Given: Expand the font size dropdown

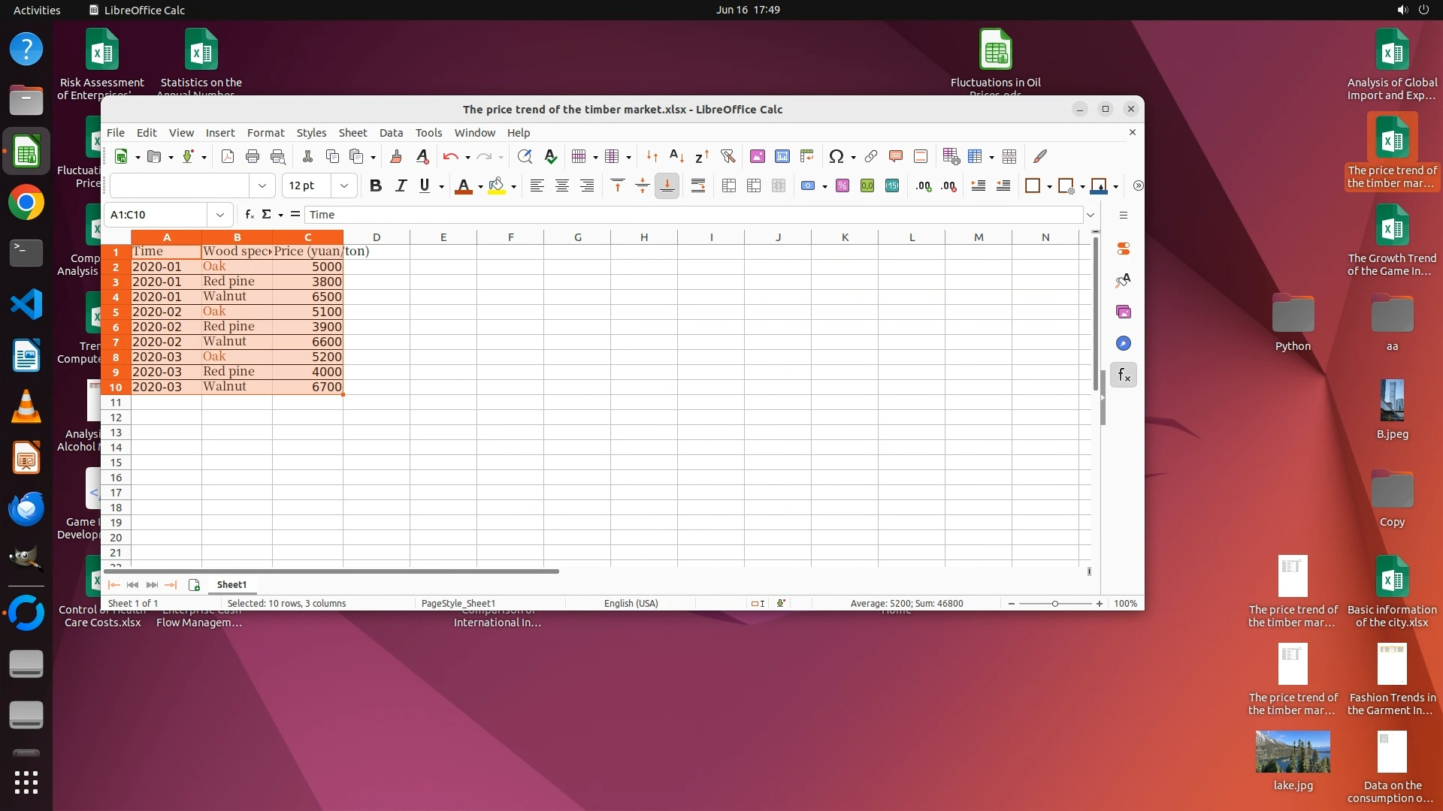Looking at the screenshot, I should tap(344, 186).
